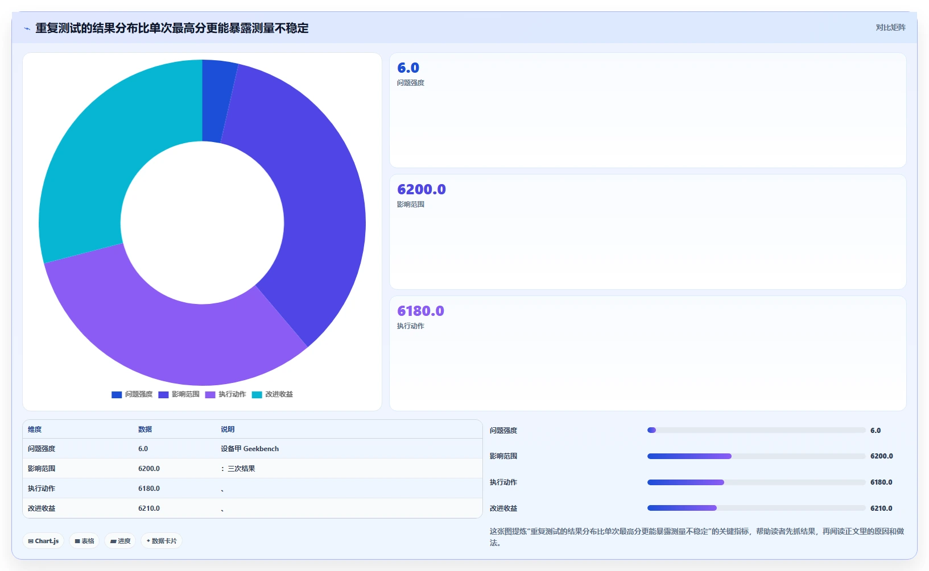The height and width of the screenshot is (571, 929).
Task: Click the 维度 column header
Action: point(35,430)
